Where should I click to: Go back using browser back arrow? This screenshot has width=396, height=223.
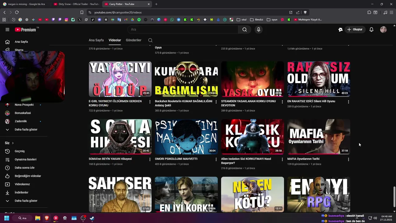[4, 12]
